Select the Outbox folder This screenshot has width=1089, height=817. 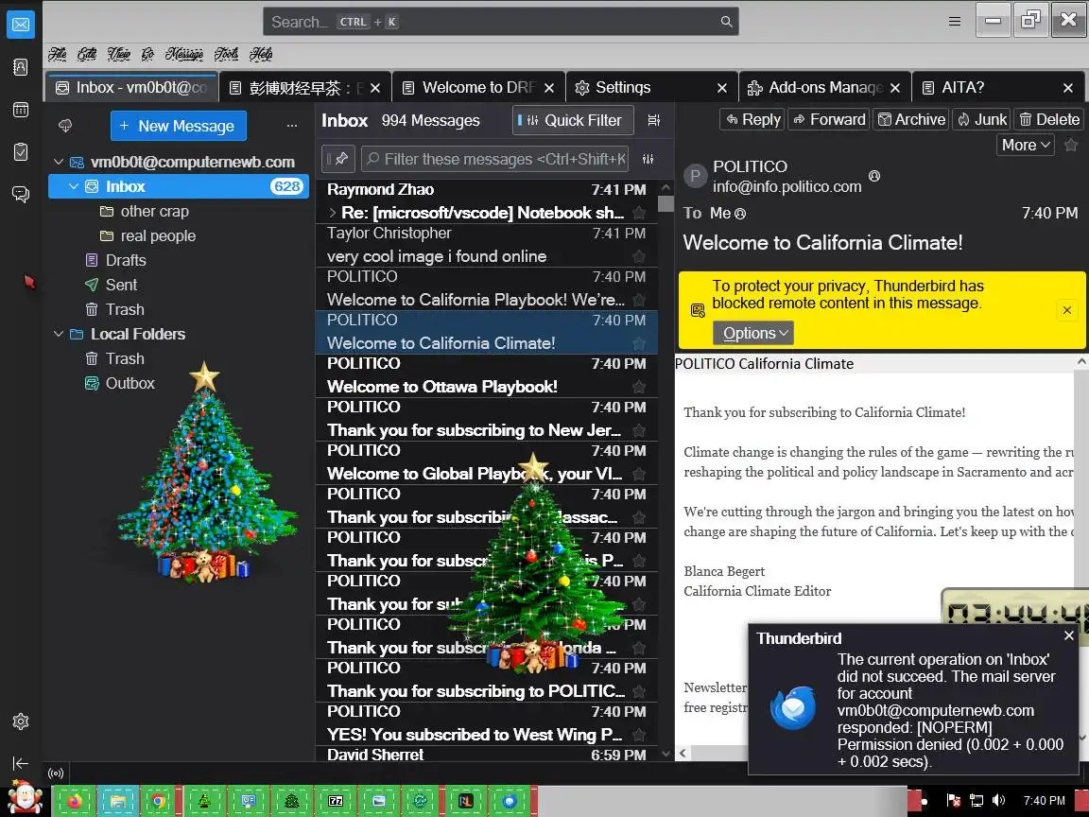click(x=130, y=384)
